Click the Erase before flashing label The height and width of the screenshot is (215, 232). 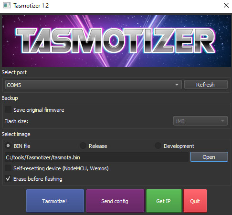pos(38,179)
